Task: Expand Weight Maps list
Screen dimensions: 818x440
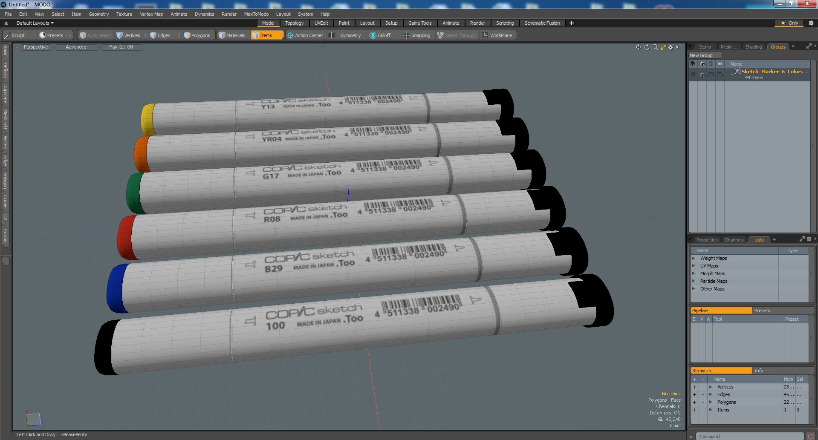Action: click(694, 258)
